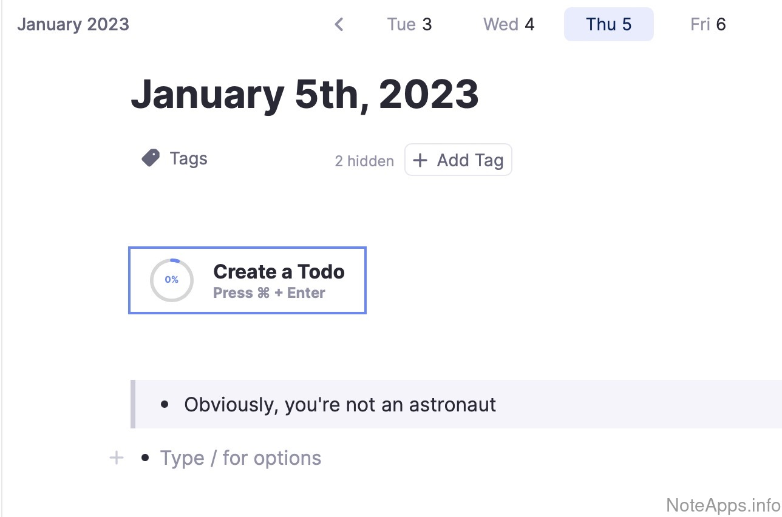
Task: Click the tag icon beside Tags
Action: click(x=151, y=158)
